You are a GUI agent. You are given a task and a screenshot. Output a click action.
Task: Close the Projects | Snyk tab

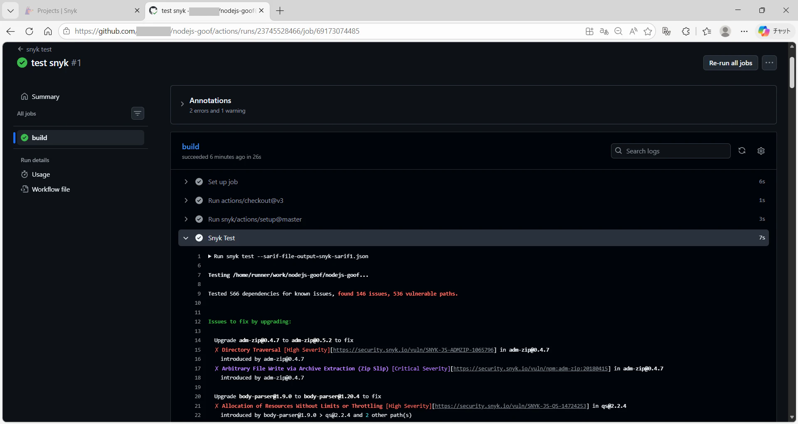coord(137,11)
